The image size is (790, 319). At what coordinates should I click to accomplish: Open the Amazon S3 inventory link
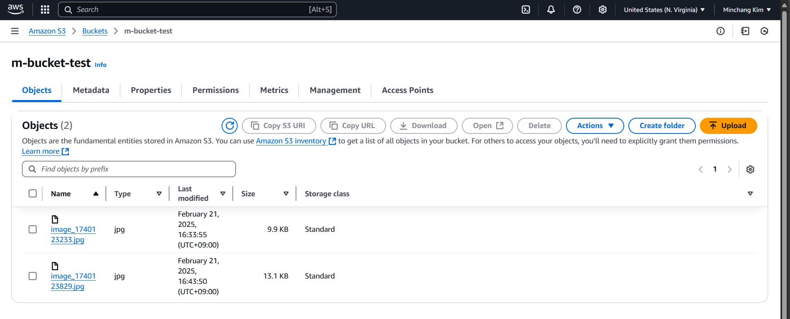tap(291, 141)
